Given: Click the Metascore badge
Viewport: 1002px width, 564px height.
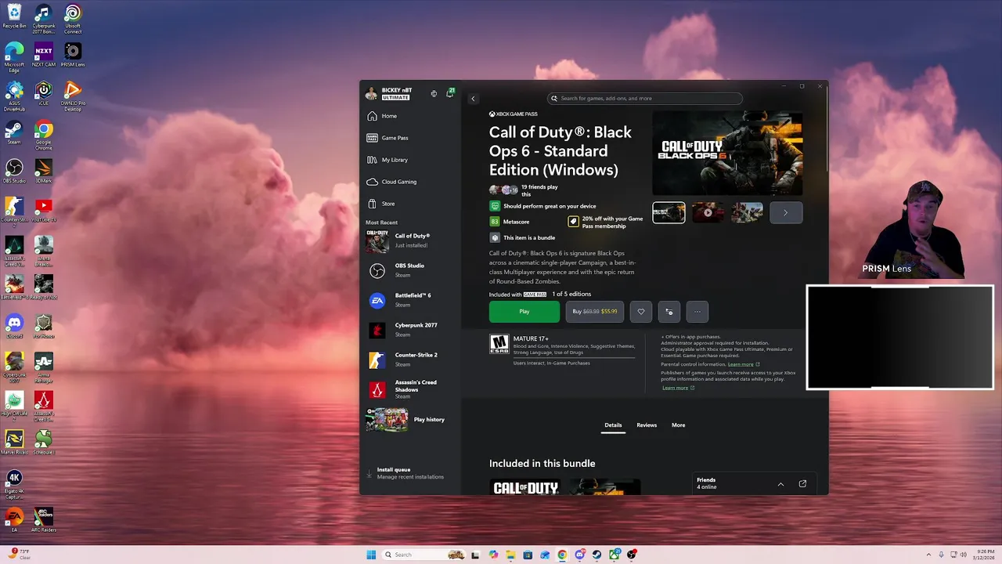Looking at the screenshot, I should pyautogui.click(x=495, y=222).
